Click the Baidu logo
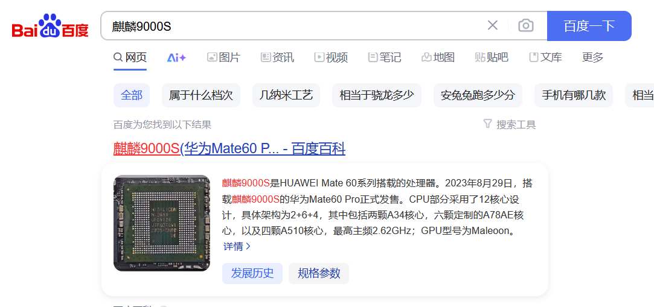Screen dimensions: 654x307 50,26
